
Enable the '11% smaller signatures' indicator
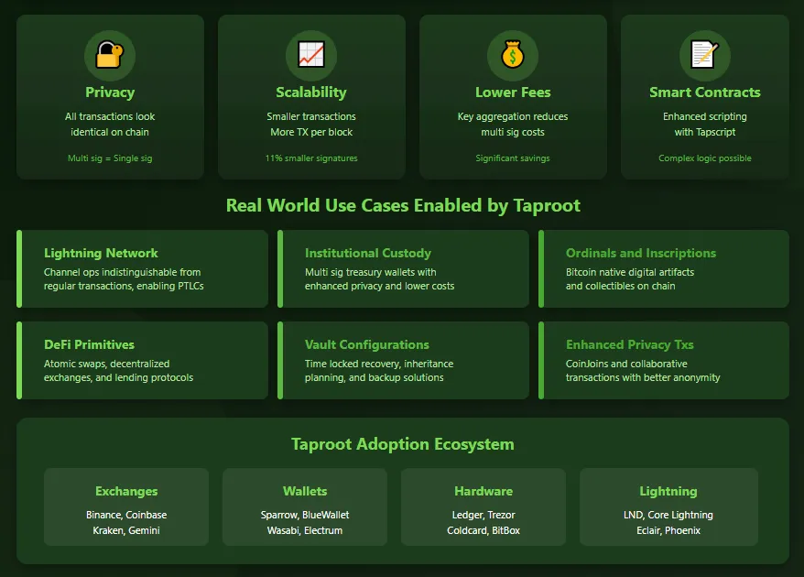click(311, 158)
